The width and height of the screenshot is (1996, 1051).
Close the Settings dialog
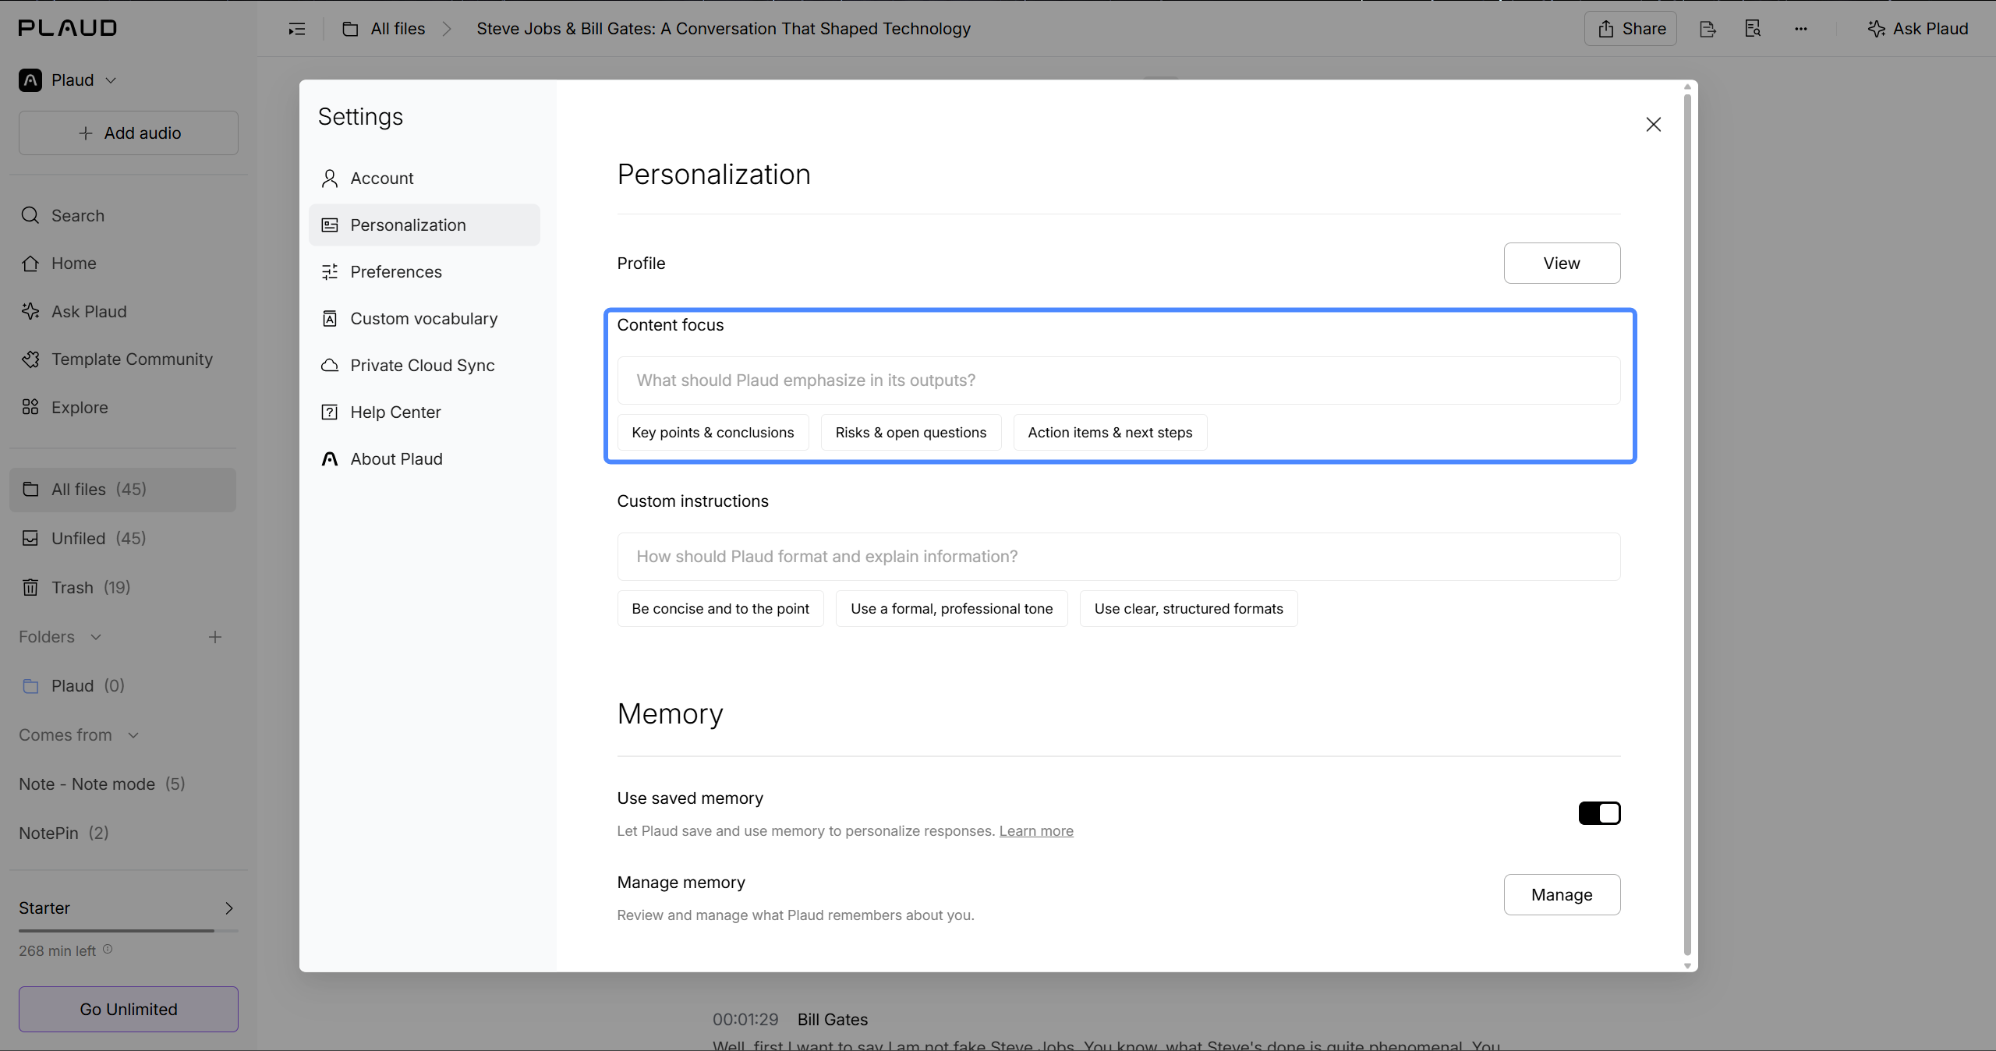coord(1653,125)
